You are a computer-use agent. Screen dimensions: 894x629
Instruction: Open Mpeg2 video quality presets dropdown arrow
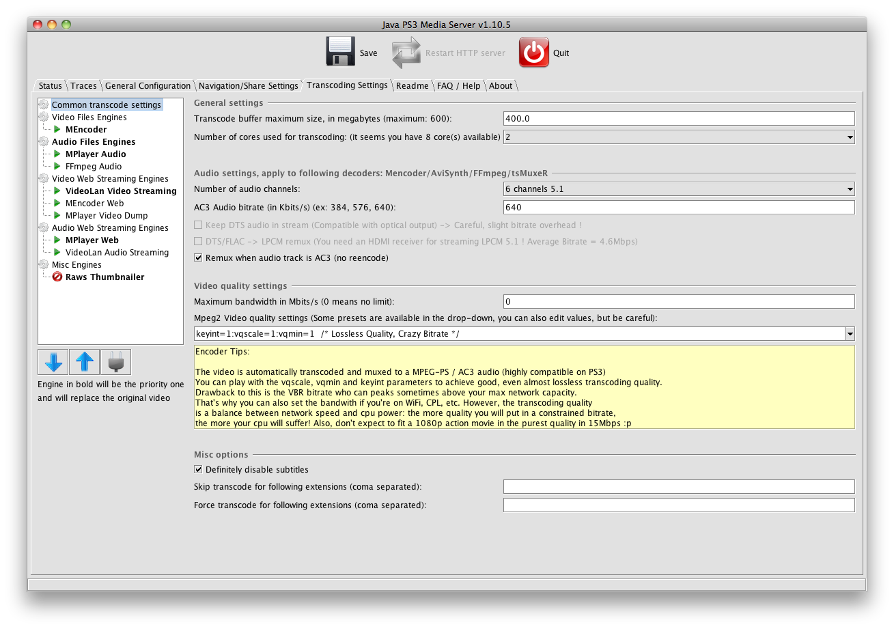click(x=850, y=334)
